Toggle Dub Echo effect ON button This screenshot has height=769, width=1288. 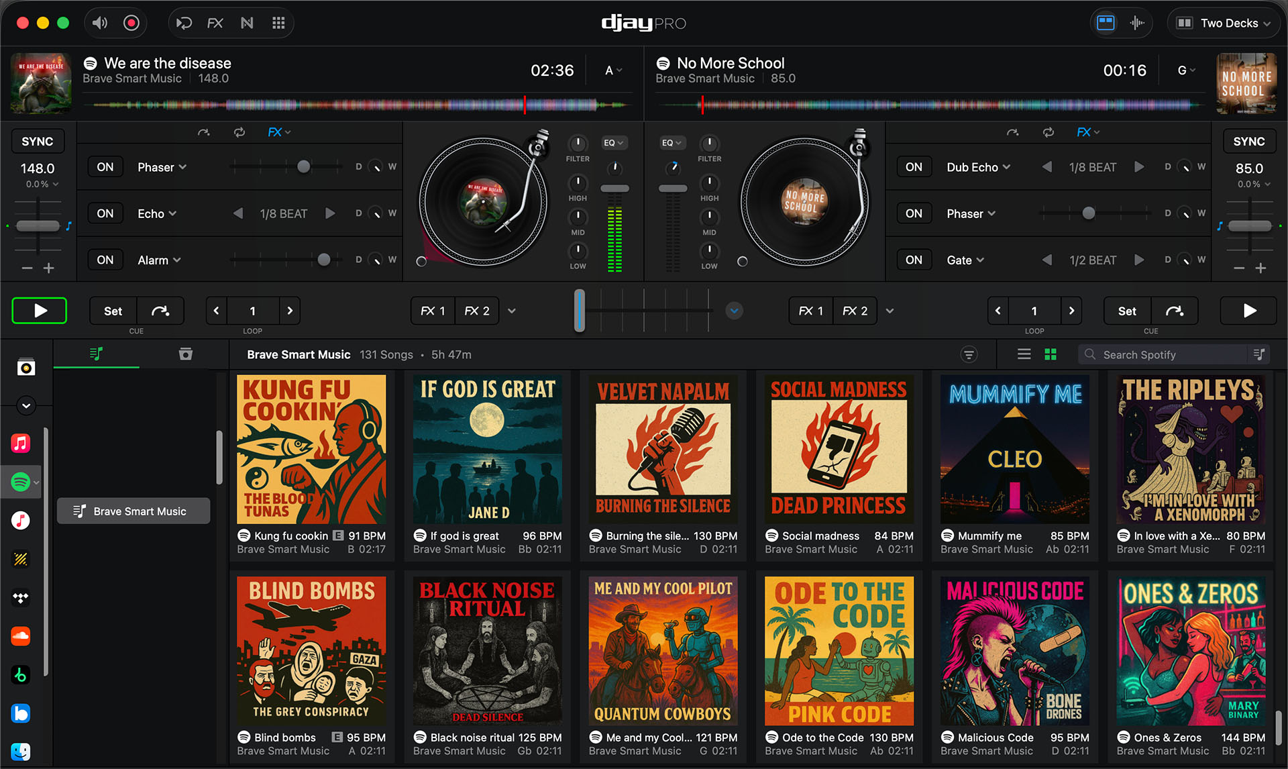click(914, 167)
